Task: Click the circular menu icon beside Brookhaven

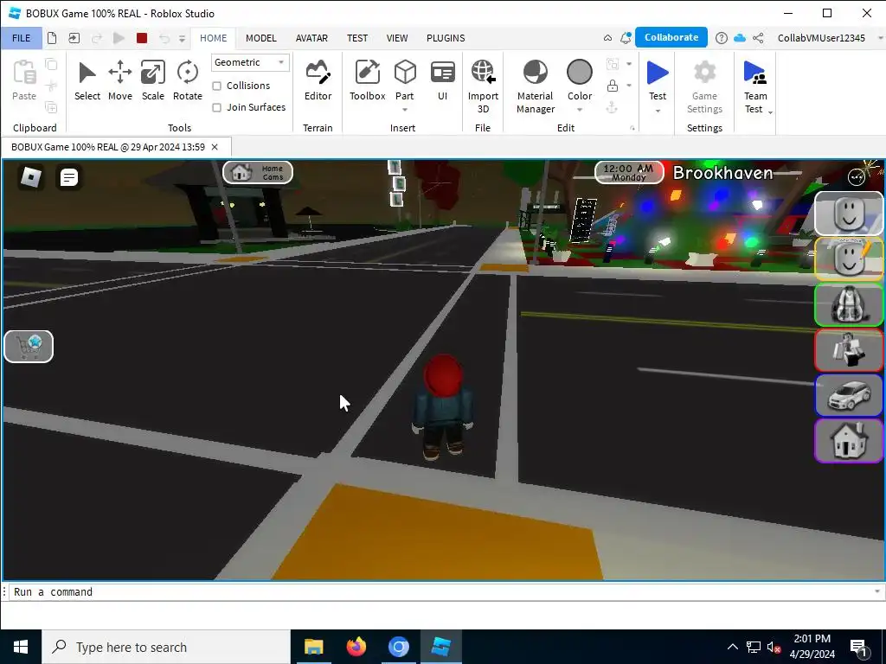Action: [x=857, y=176]
